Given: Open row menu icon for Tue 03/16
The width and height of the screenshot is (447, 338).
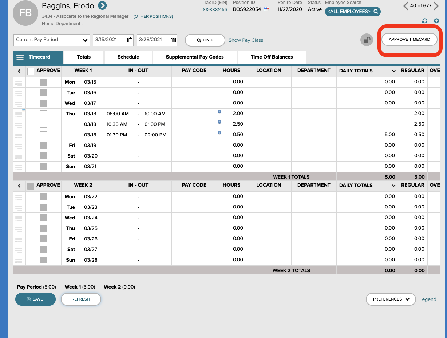Looking at the screenshot, I should pyautogui.click(x=19, y=94).
